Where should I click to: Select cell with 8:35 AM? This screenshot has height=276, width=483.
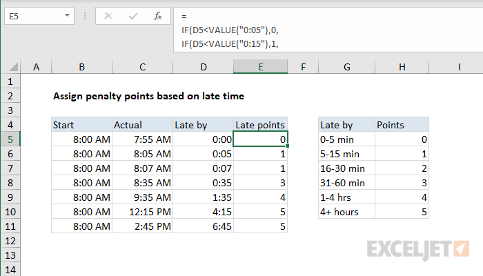pos(142,183)
